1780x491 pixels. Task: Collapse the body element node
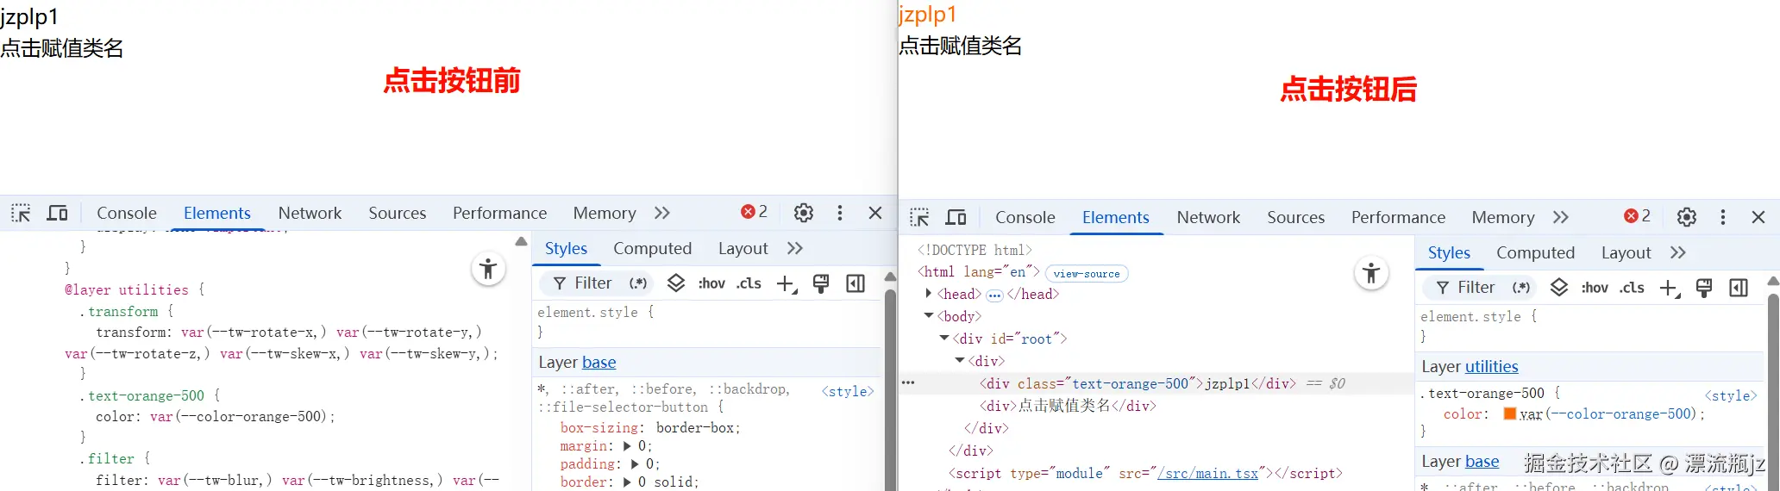(x=929, y=316)
